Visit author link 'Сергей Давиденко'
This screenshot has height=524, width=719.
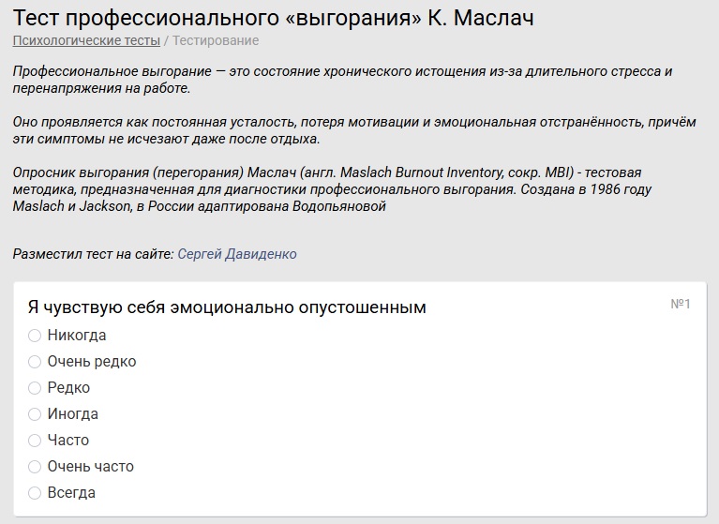tap(236, 254)
